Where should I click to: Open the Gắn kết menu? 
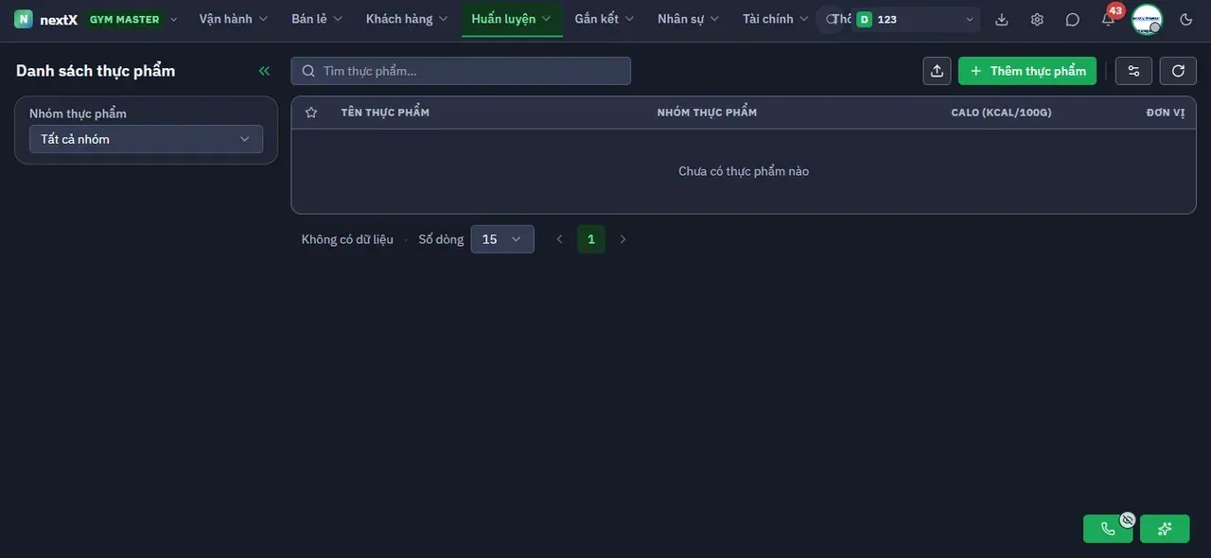(605, 19)
